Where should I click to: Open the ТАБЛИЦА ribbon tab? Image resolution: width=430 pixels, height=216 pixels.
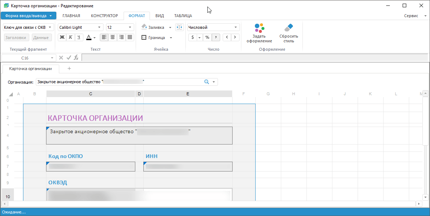pos(183,16)
